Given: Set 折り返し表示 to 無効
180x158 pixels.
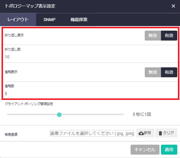Looking at the screenshot, I should coord(153,36).
